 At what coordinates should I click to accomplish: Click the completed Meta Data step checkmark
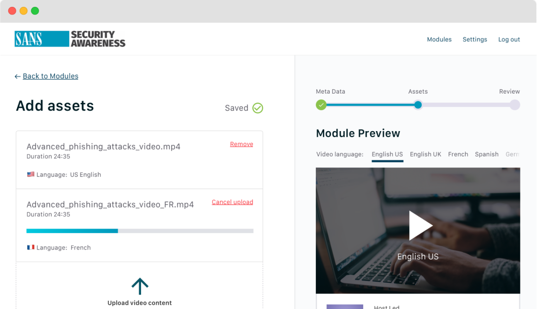(321, 104)
